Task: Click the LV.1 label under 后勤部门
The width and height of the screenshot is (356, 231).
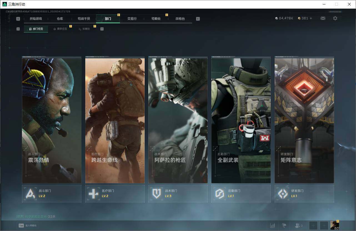Action: pos(231,196)
